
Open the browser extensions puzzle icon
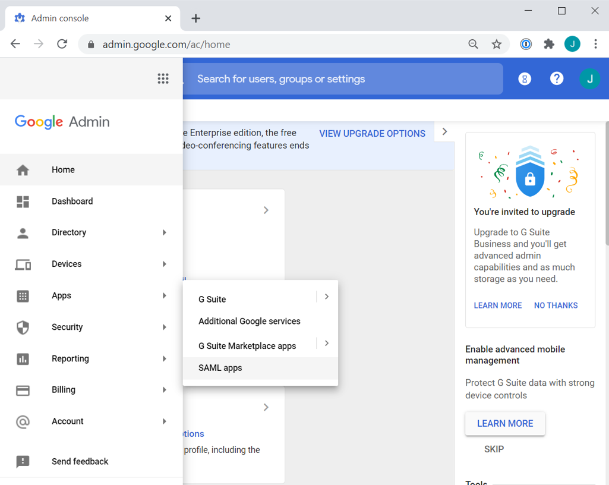coord(549,44)
